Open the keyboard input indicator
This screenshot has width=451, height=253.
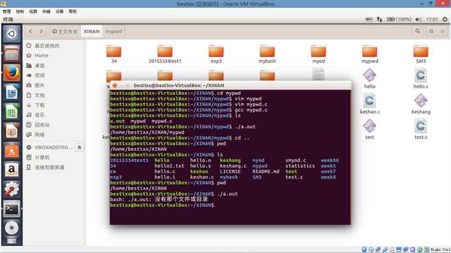pos(368,19)
